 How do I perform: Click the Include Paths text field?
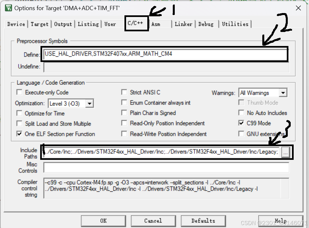pos(161,152)
